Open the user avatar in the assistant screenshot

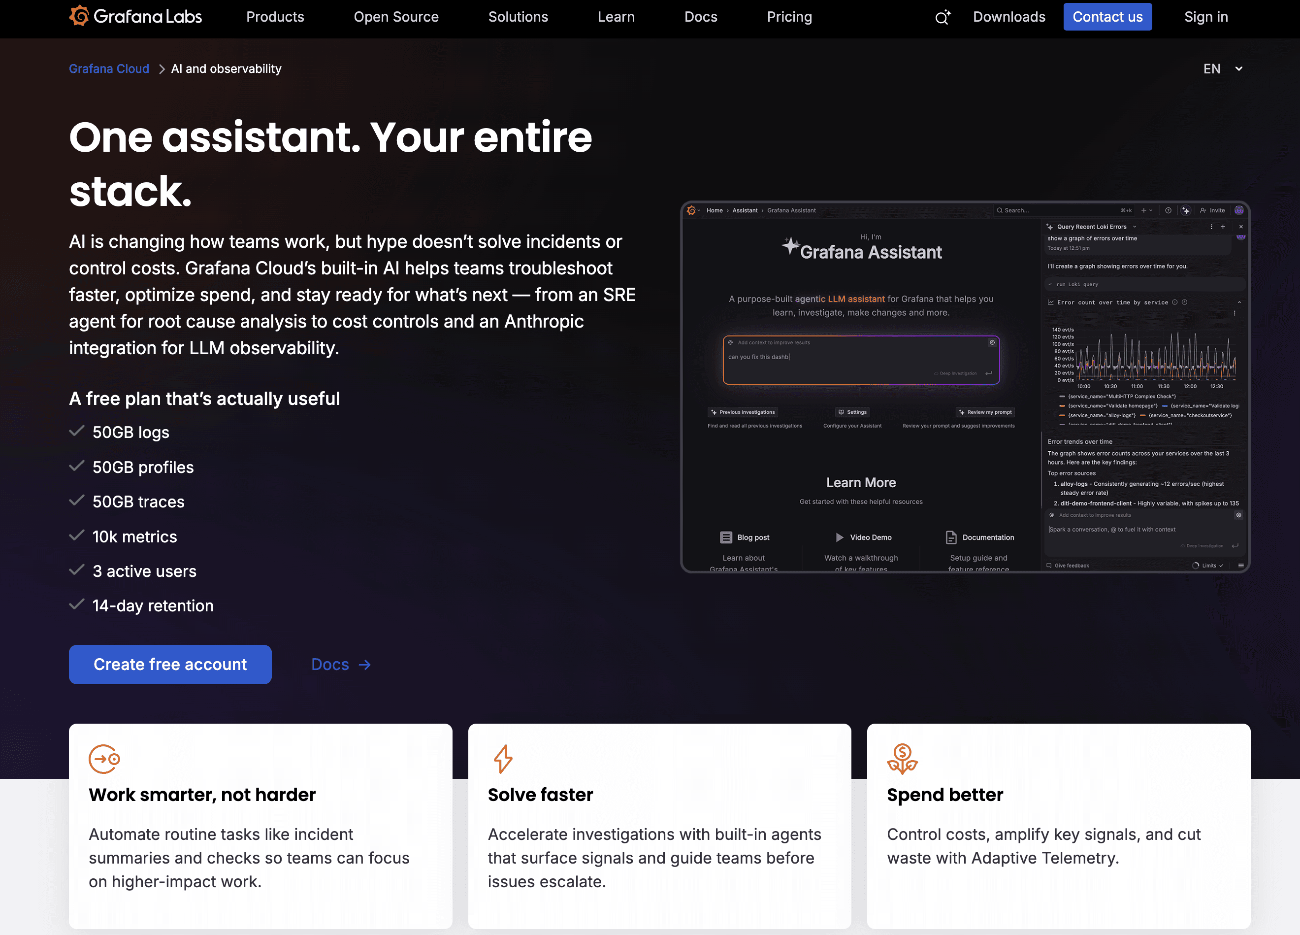[x=1239, y=210]
